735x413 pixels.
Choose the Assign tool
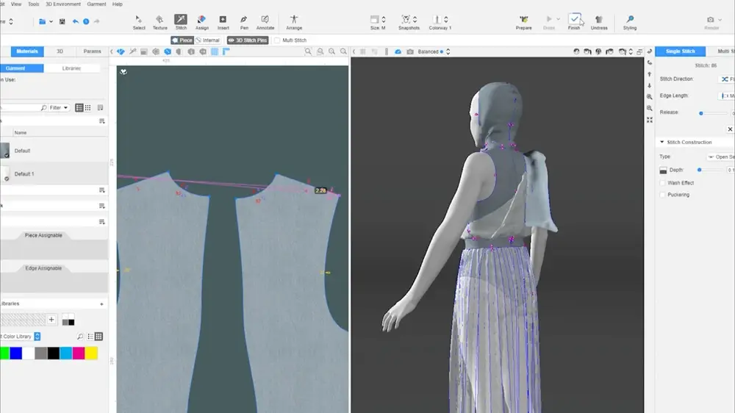coord(202,21)
